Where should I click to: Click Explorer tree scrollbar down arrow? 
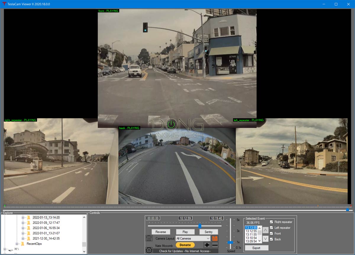click(84, 251)
